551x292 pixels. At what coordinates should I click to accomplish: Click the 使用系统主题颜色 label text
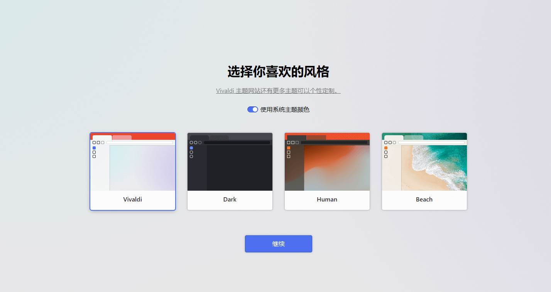click(285, 109)
